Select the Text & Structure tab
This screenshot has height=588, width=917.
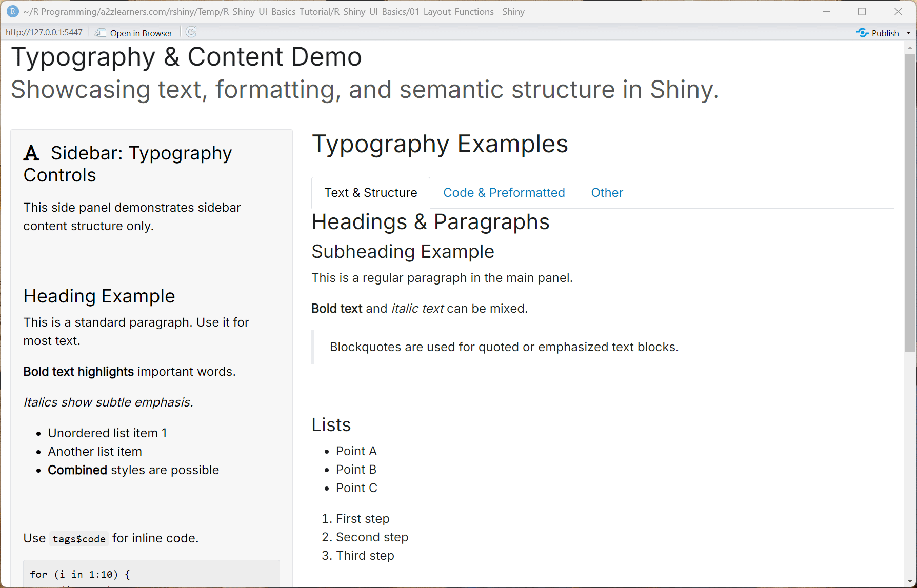pyautogui.click(x=370, y=192)
